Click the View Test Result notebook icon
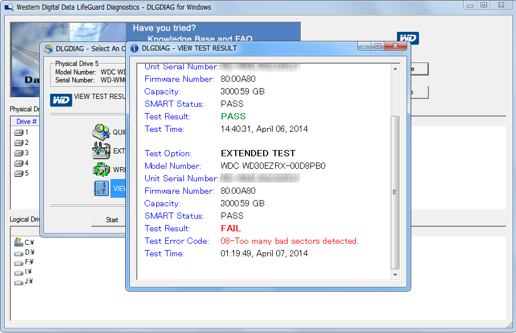Viewport: 516px width, 333px height. click(x=101, y=188)
